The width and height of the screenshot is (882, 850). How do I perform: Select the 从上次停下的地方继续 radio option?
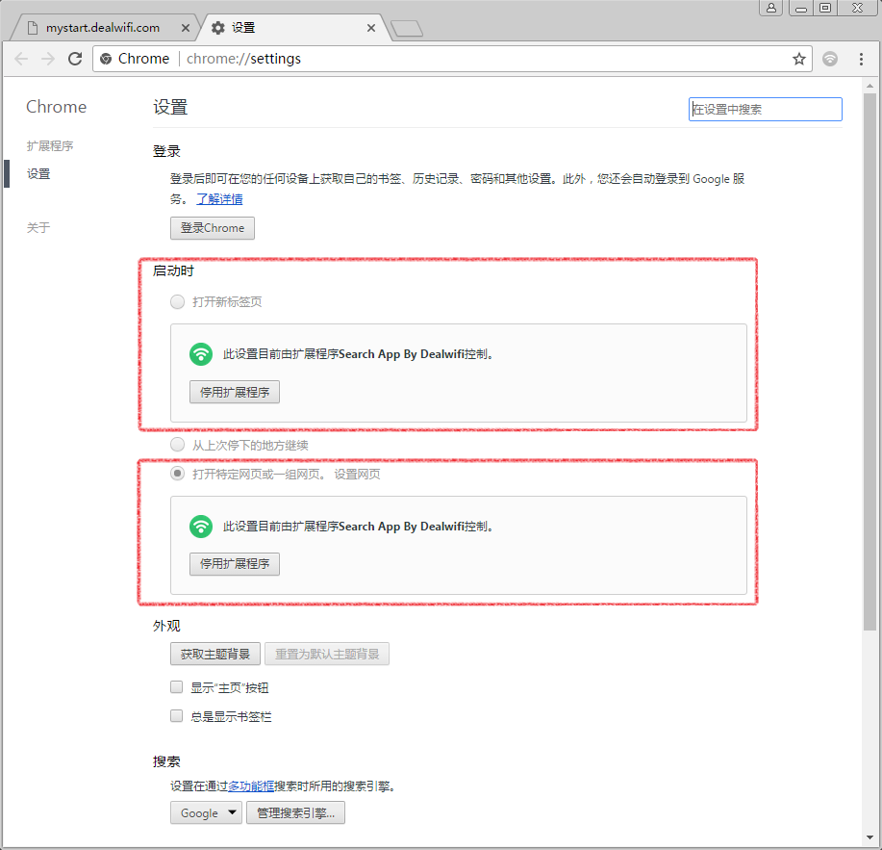(177, 445)
